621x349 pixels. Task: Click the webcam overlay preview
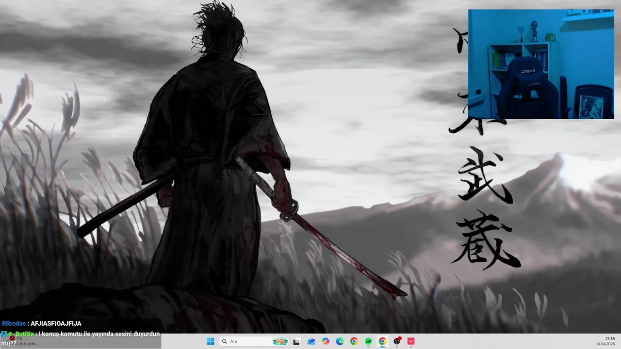pyautogui.click(x=541, y=64)
